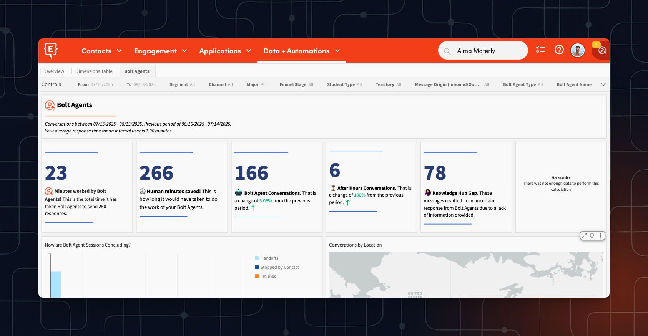
Task: Click the 5.06% change text
Action: [266, 201]
